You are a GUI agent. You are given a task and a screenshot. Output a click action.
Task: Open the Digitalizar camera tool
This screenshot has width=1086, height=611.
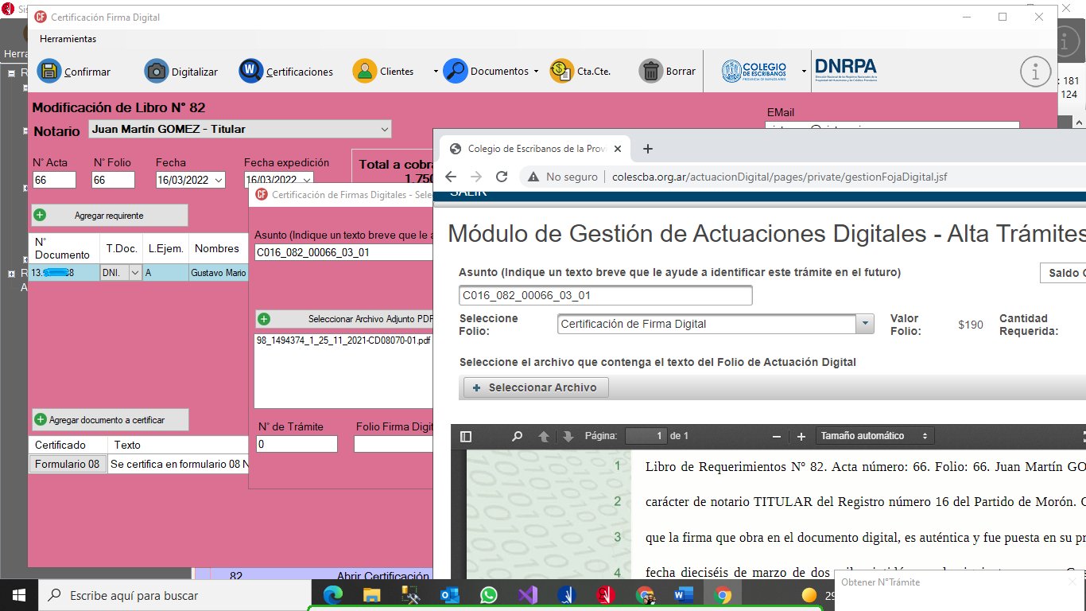tap(157, 71)
